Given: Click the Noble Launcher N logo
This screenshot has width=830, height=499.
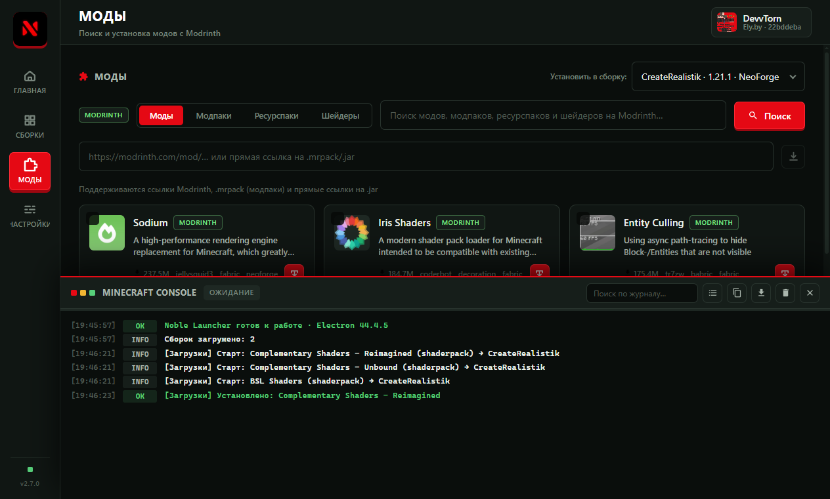Looking at the screenshot, I should point(30,29).
